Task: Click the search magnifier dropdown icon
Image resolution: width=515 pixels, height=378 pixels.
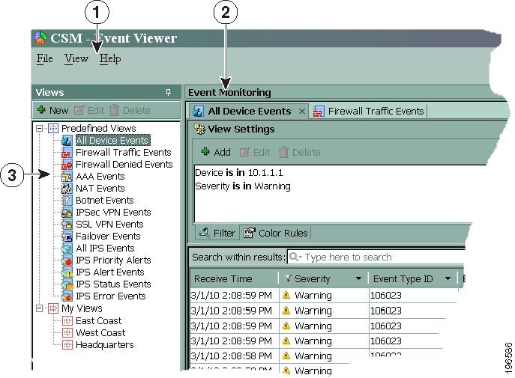Action: pos(295,257)
